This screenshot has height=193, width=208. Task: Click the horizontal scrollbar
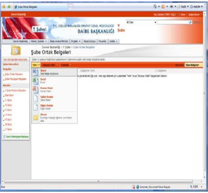(x=98, y=181)
